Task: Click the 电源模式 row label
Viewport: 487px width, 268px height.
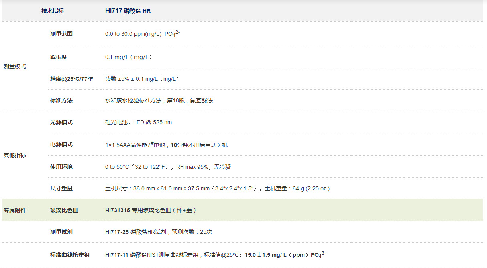Action: point(61,144)
